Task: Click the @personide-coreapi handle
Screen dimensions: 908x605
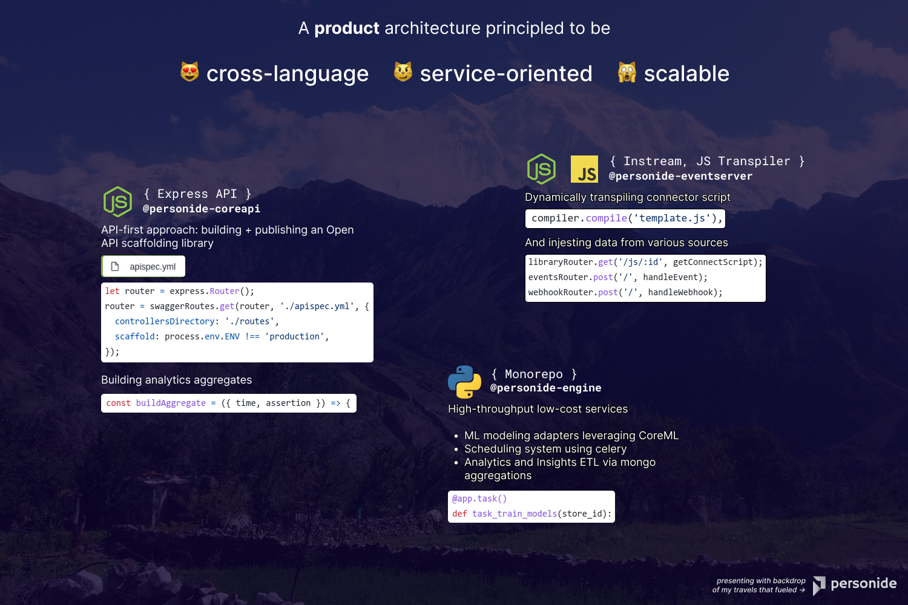Action: (202, 209)
